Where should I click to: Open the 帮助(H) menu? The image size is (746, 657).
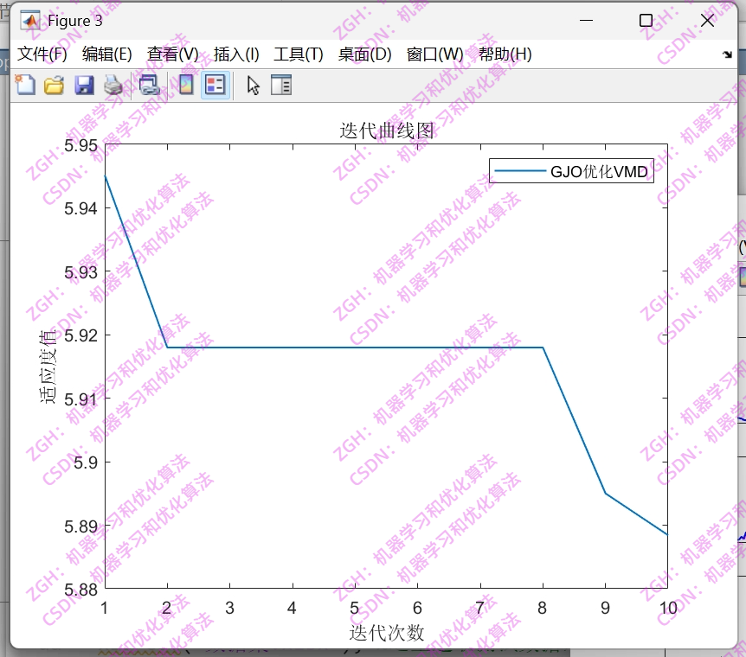(x=505, y=54)
